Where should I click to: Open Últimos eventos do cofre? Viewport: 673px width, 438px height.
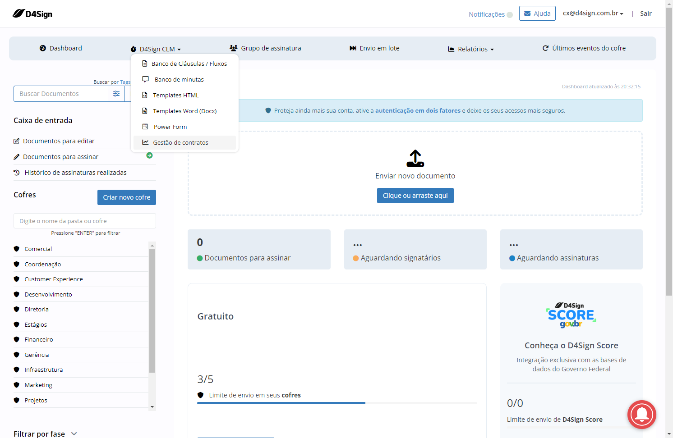pos(584,48)
